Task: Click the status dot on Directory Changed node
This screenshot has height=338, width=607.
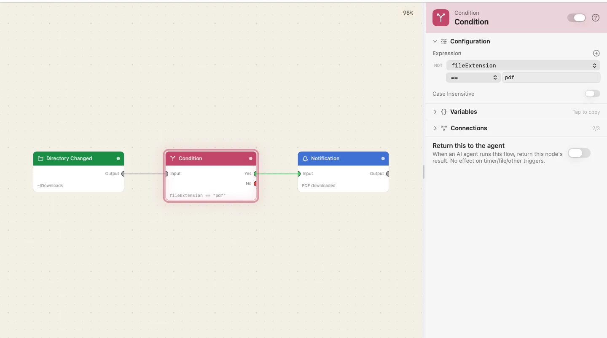Action: coord(118,158)
